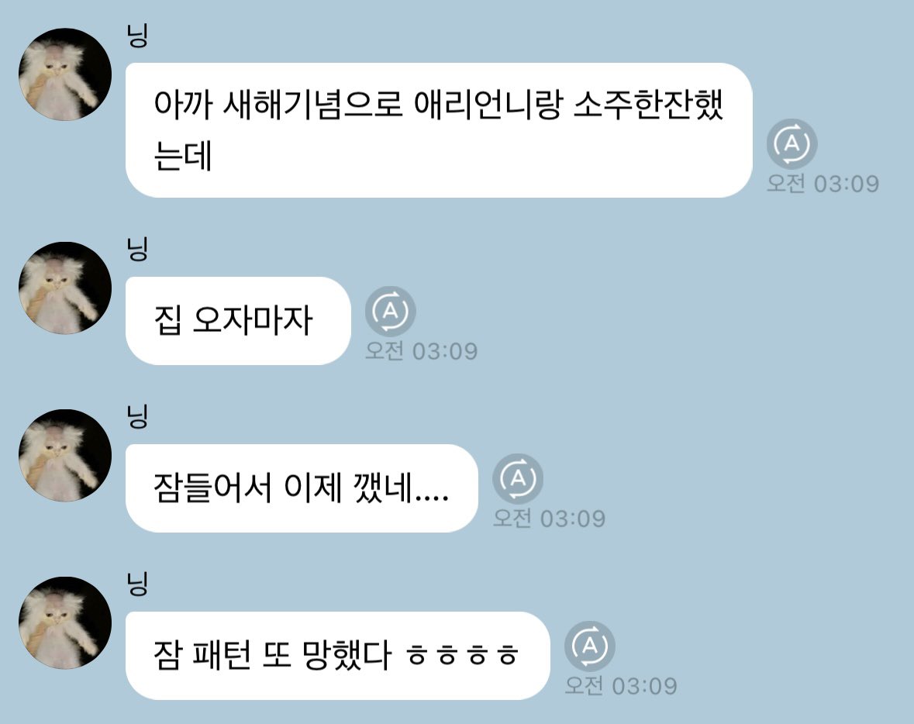This screenshot has width=914, height=724.
Task: Tap the 오전 03:09 timestamp by '소주한잔했는데' message
Action: click(823, 184)
